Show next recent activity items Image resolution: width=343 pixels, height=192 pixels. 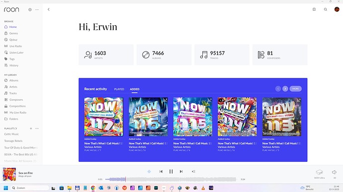[285, 89]
